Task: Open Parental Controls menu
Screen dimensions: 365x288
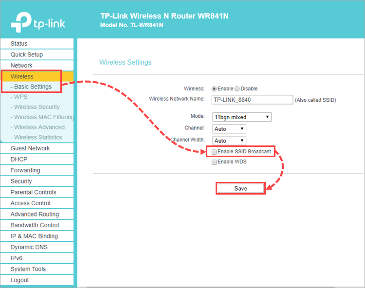Action: pos(37,192)
